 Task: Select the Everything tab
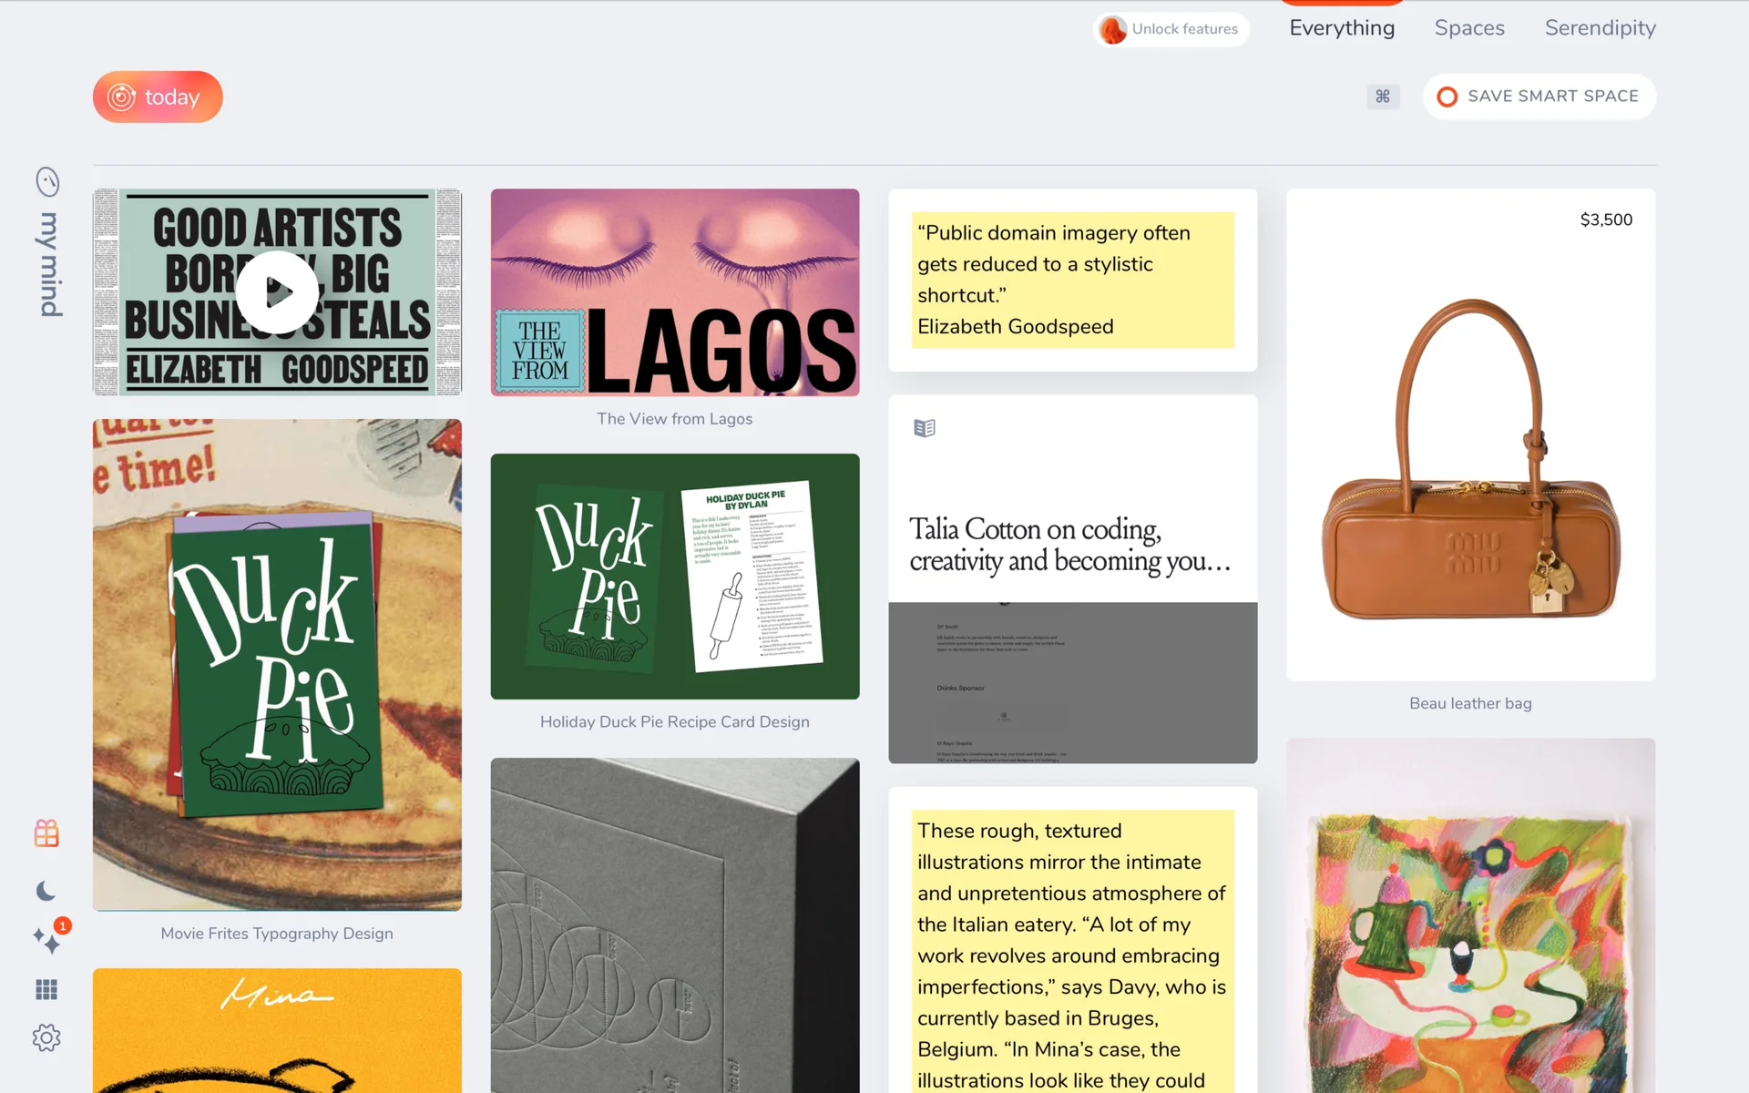1341,28
